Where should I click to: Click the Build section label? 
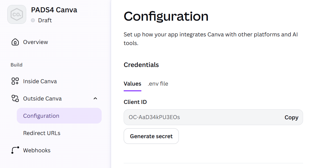click(16, 65)
